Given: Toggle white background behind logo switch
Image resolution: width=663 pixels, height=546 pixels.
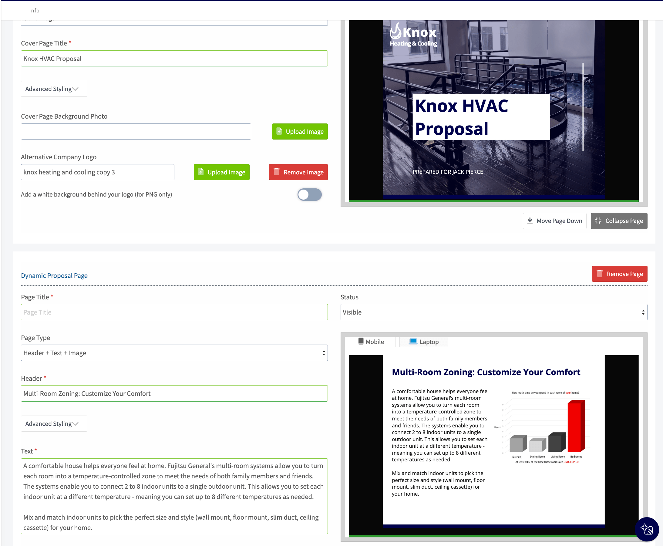Looking at the screenshot, I should pos(309,194).
